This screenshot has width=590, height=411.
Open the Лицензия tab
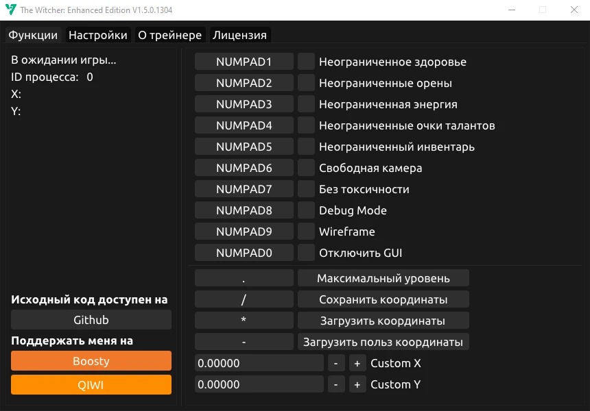click(239, 34)
